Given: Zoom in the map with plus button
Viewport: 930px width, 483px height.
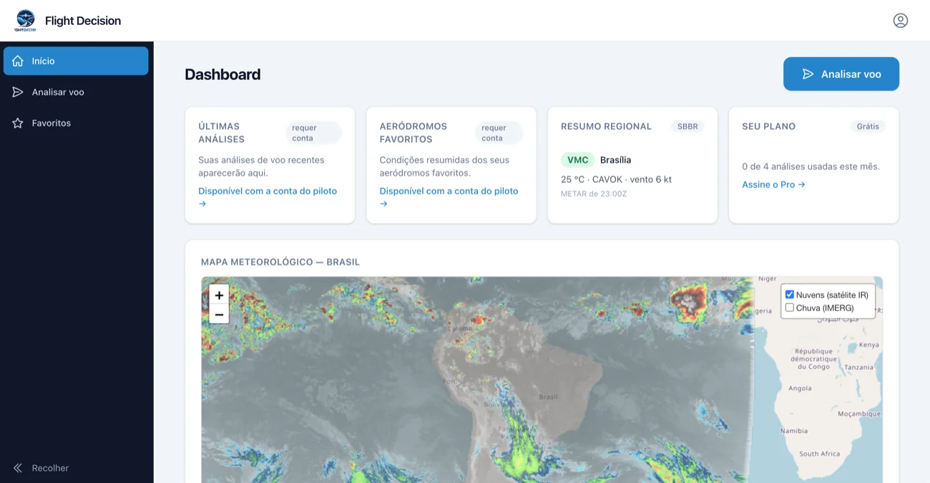Looking at the screenshot, I should (219, 295).
